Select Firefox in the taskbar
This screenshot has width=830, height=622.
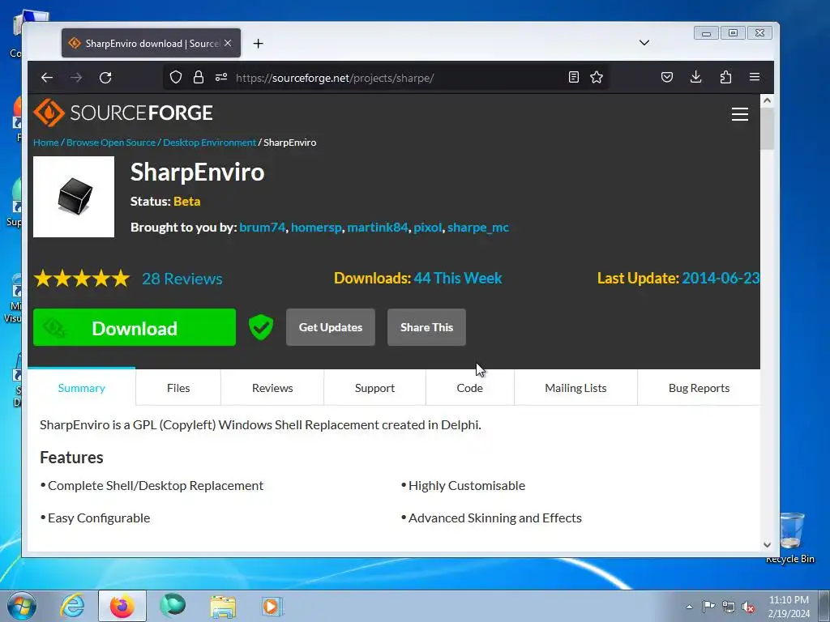coord(122,606)
